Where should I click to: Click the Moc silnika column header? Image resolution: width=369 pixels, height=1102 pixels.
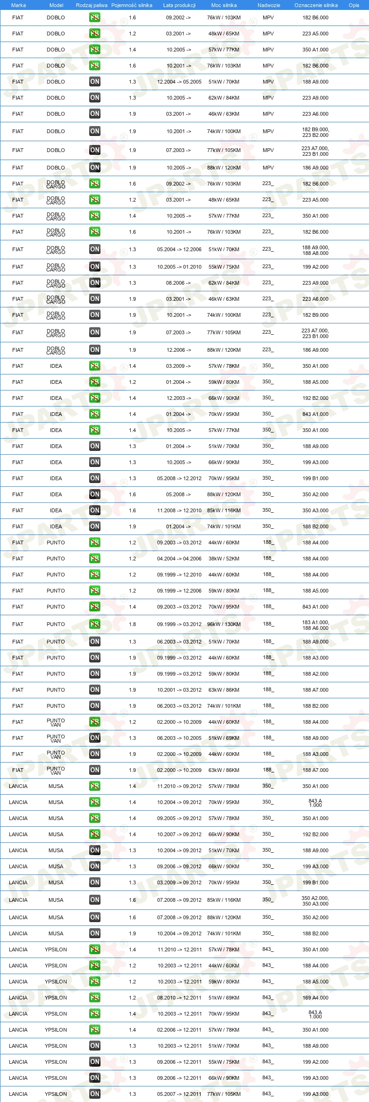coord(224,5)
